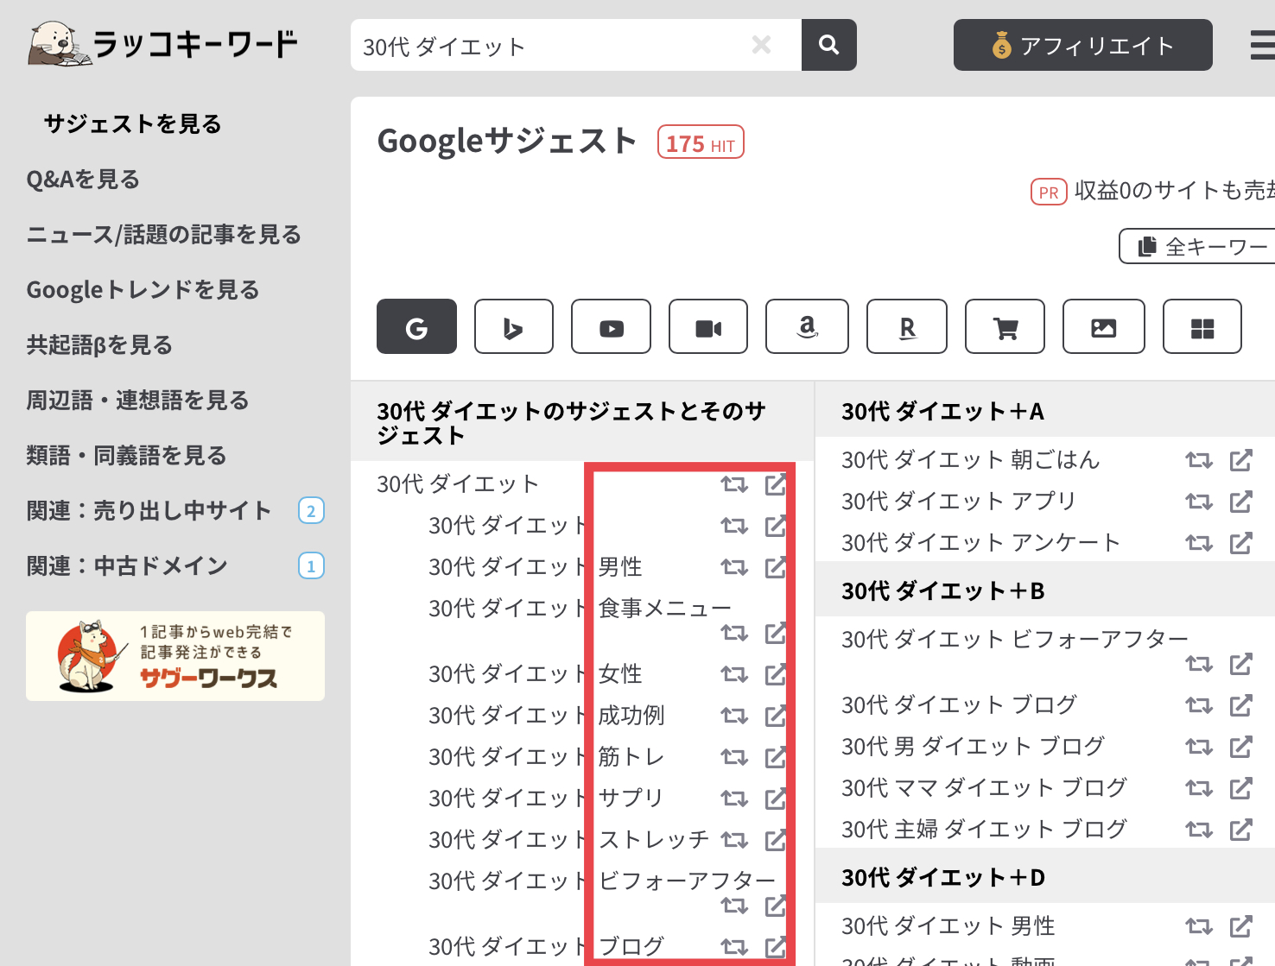
Task: Click the external-link icon beside 朝ごはん
Action: click(x=1241, y=460)
